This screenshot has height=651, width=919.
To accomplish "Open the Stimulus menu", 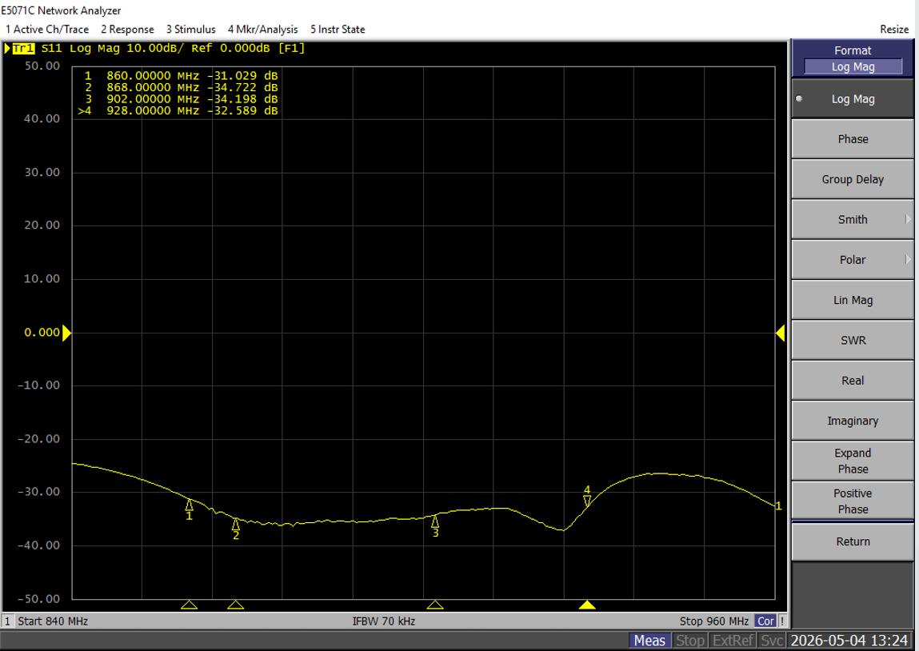I will click(190, 30).
